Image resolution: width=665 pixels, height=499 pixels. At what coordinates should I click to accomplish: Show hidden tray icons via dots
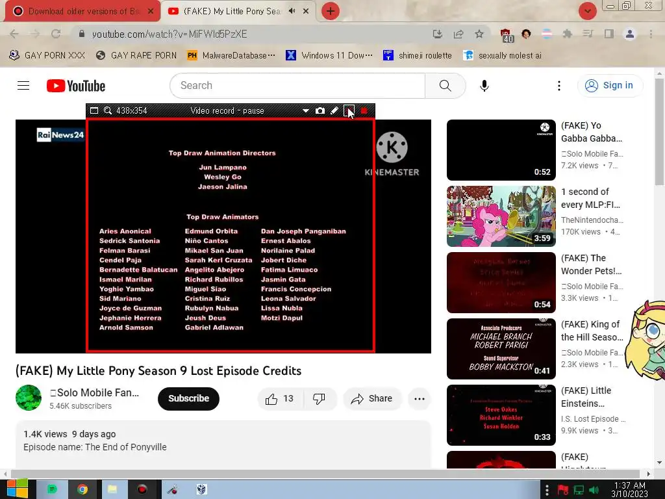(547, 490)
